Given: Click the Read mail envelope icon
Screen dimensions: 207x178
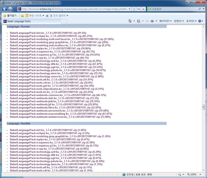Looking at the screenshot, I should (146, 21).
